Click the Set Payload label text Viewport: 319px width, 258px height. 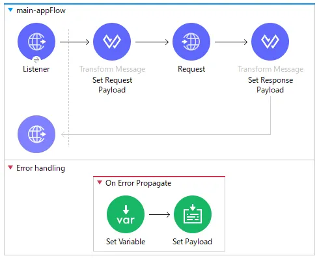[192, 242]
